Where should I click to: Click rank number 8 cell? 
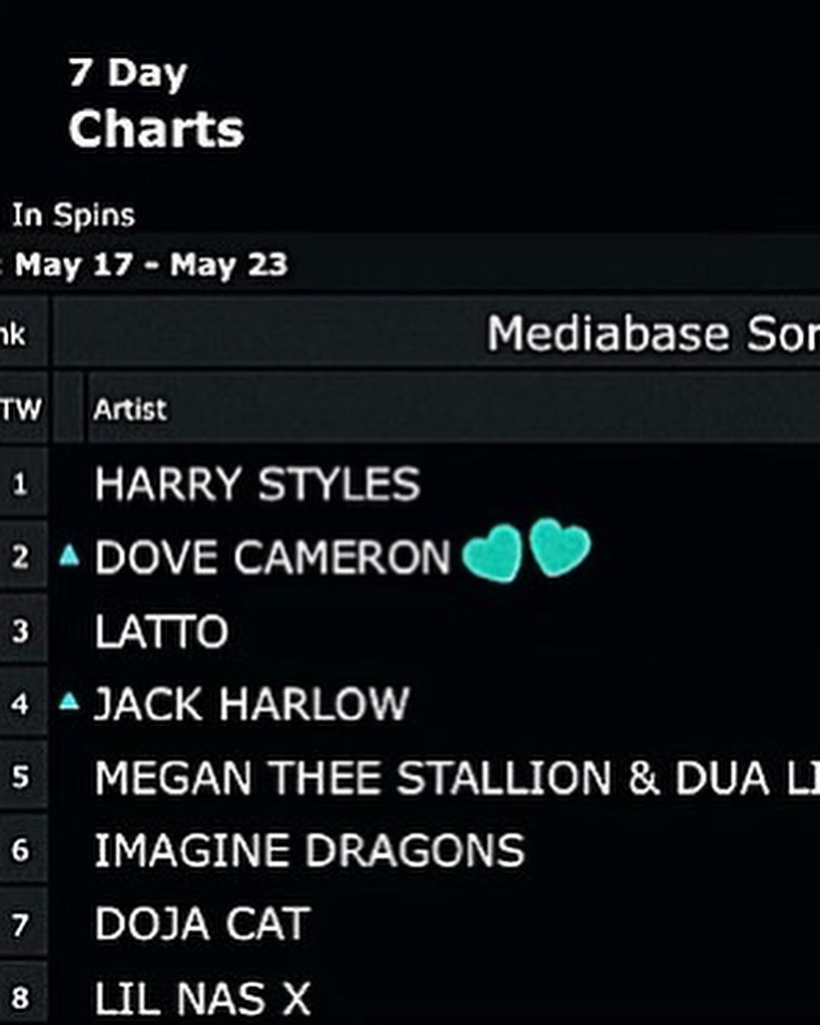tap(21, 997)
